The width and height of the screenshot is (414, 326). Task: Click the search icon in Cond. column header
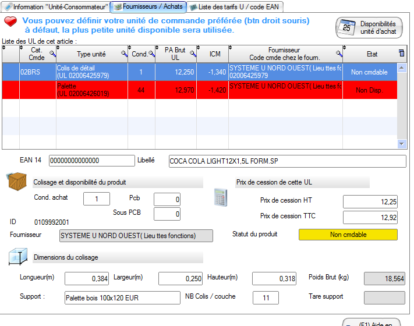coord(151,54)
